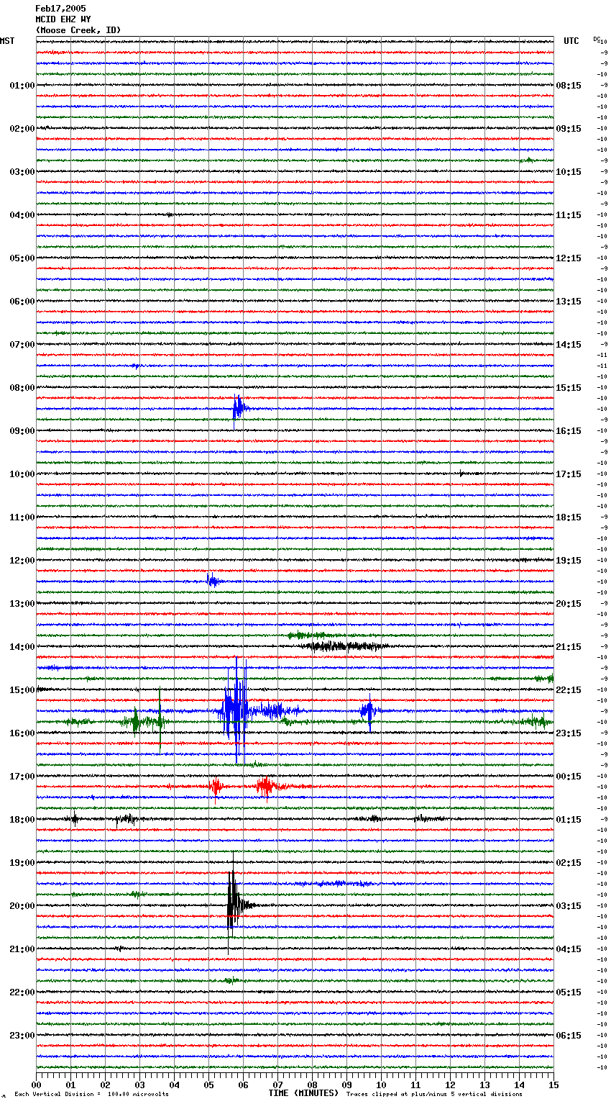Click the date label Feb17,2005

click(x=60, y=9)
